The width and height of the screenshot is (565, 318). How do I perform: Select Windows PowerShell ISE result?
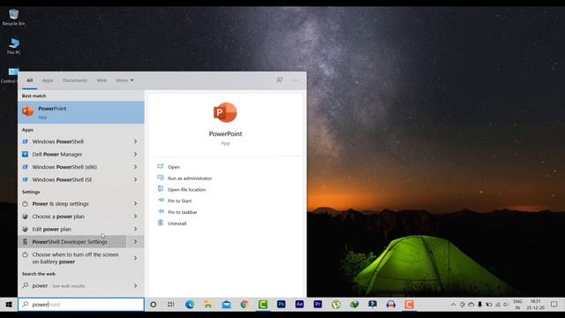(x=72, y=179)
